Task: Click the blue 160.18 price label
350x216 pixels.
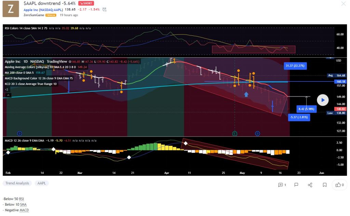Action: click(341, 82)
